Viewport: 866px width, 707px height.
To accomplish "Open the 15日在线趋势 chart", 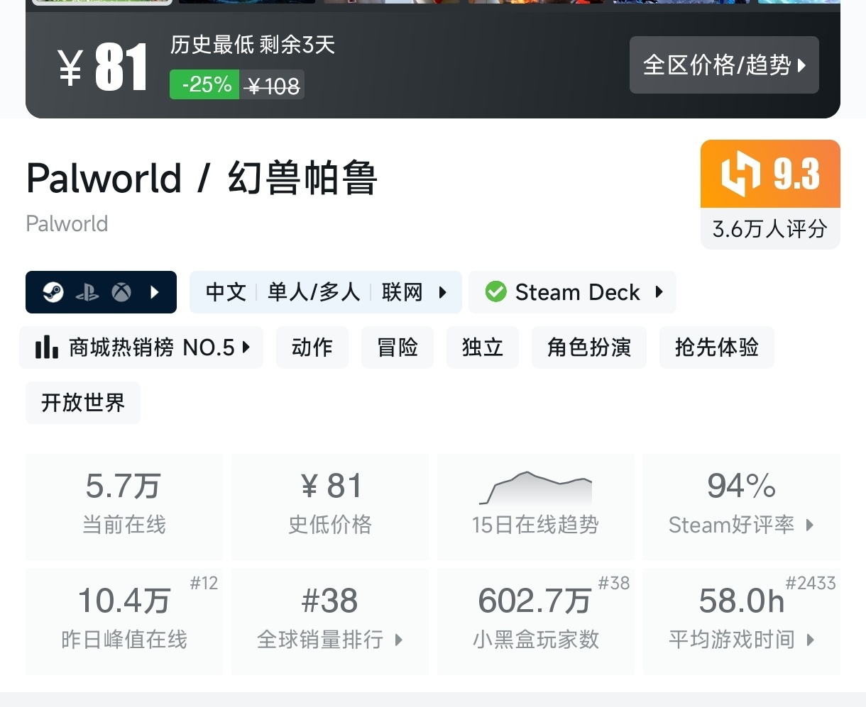I will [536, 507].
